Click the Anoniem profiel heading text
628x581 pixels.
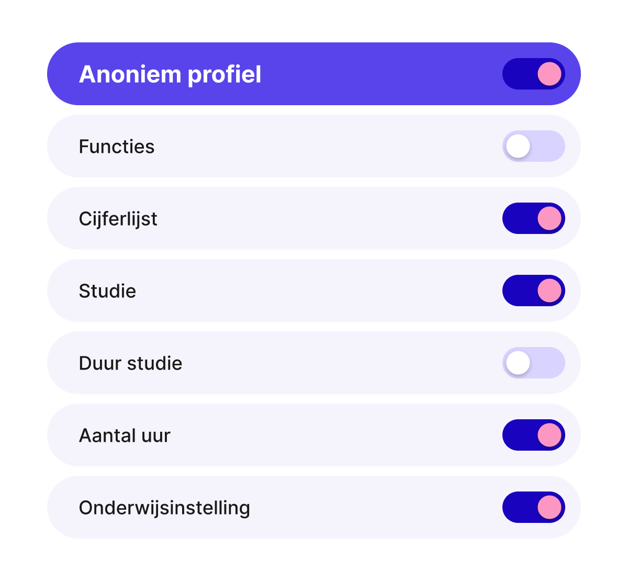coord(170,74)
